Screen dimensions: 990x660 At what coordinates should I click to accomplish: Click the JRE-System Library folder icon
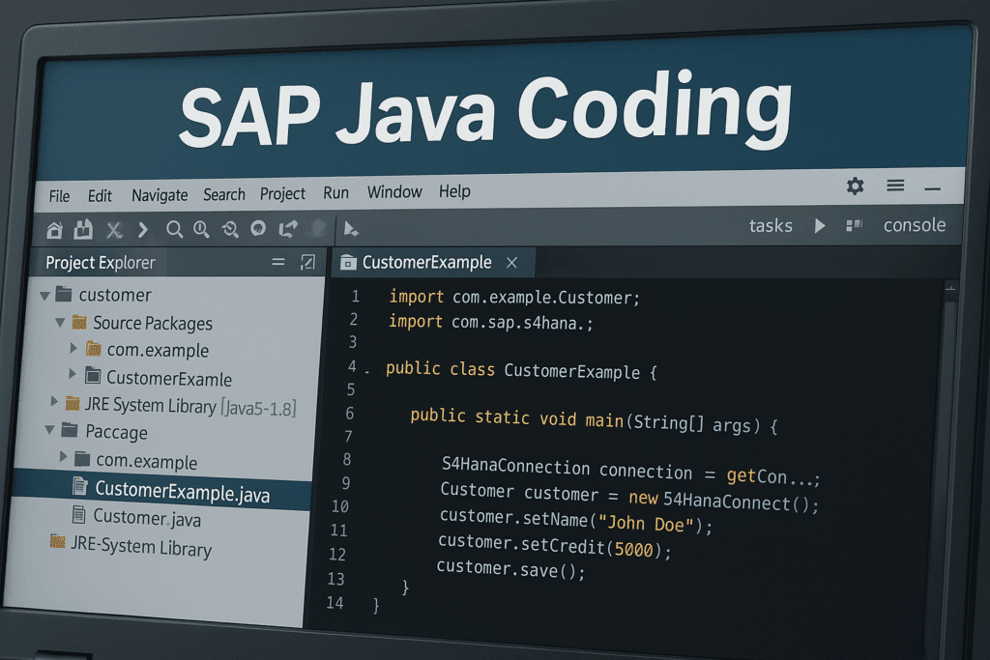[x=57, y=541]
